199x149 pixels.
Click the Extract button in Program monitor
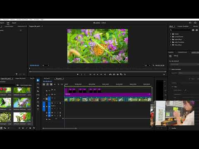coord(114,74)
